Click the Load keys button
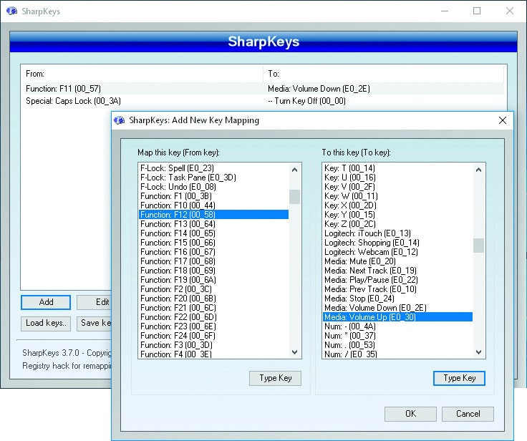Image resolution: width=527 pixels, height=441 pixels. 46,323
